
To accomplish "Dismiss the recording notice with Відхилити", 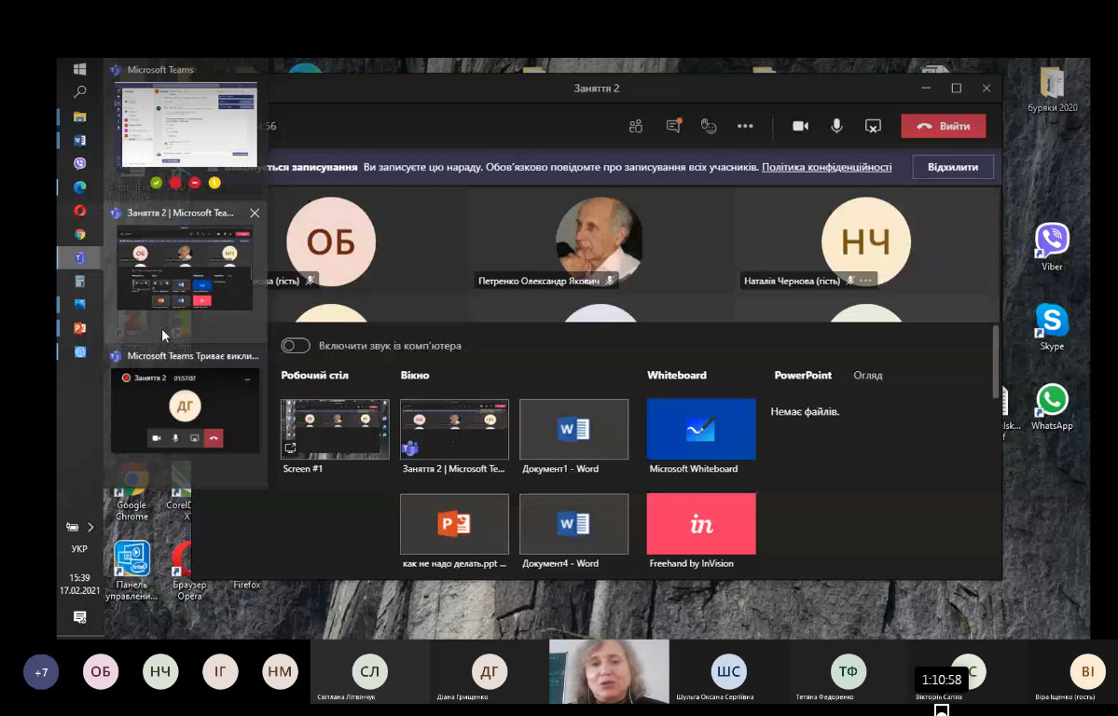I will (x=953, y=167).
